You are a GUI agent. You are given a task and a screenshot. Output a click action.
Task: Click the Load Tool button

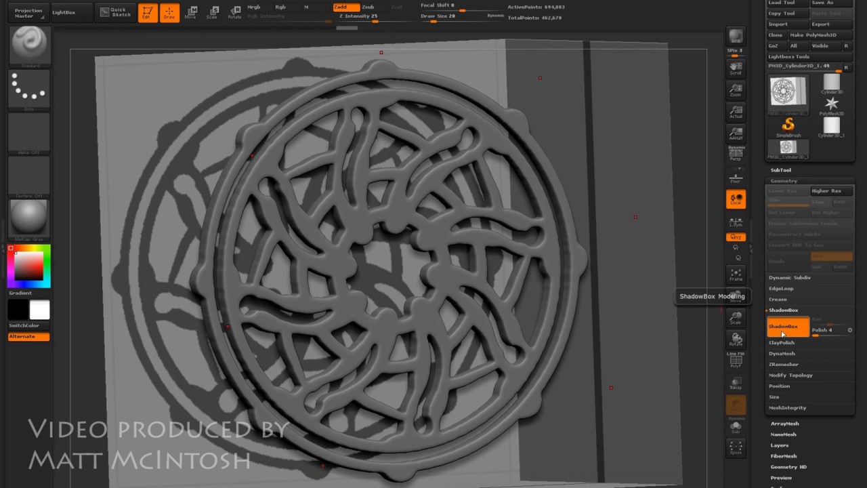(x=788, y=3)
